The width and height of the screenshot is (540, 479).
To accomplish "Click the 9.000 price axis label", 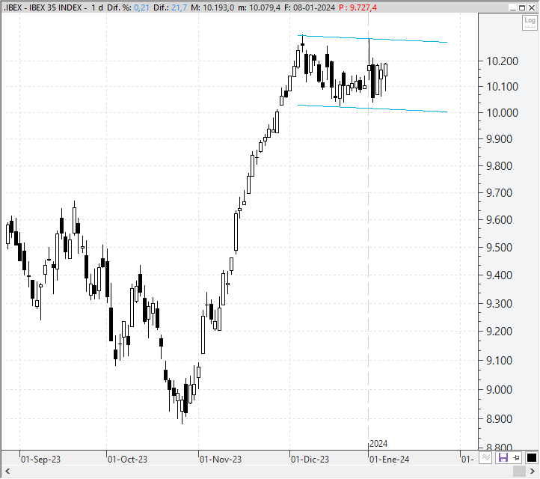I will pyautogui.click(x=499, y=390).
